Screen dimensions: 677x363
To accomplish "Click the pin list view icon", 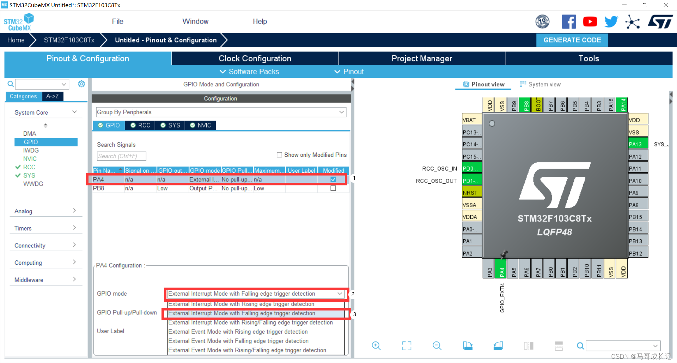I will [x=559, y=346].
